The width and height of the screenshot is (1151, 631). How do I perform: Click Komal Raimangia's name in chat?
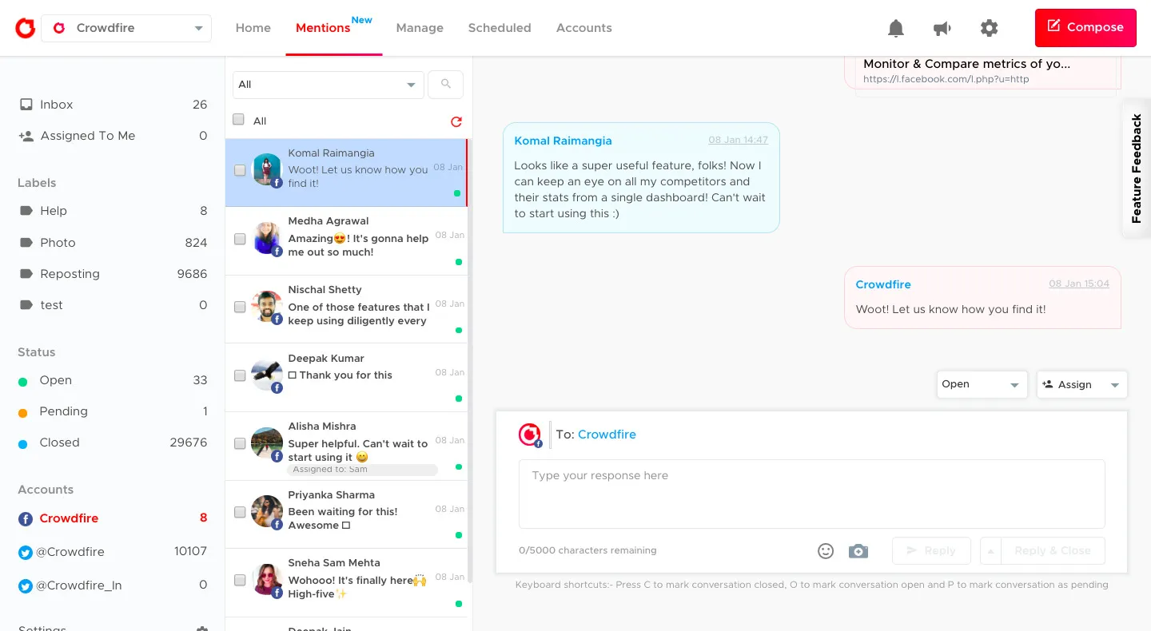(x=563, y=141)
